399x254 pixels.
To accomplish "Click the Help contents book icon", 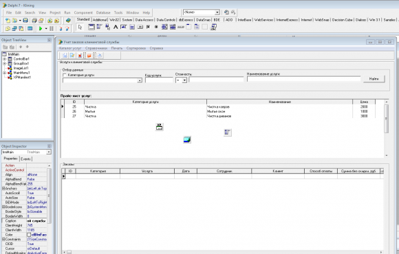I will (68, 21).
